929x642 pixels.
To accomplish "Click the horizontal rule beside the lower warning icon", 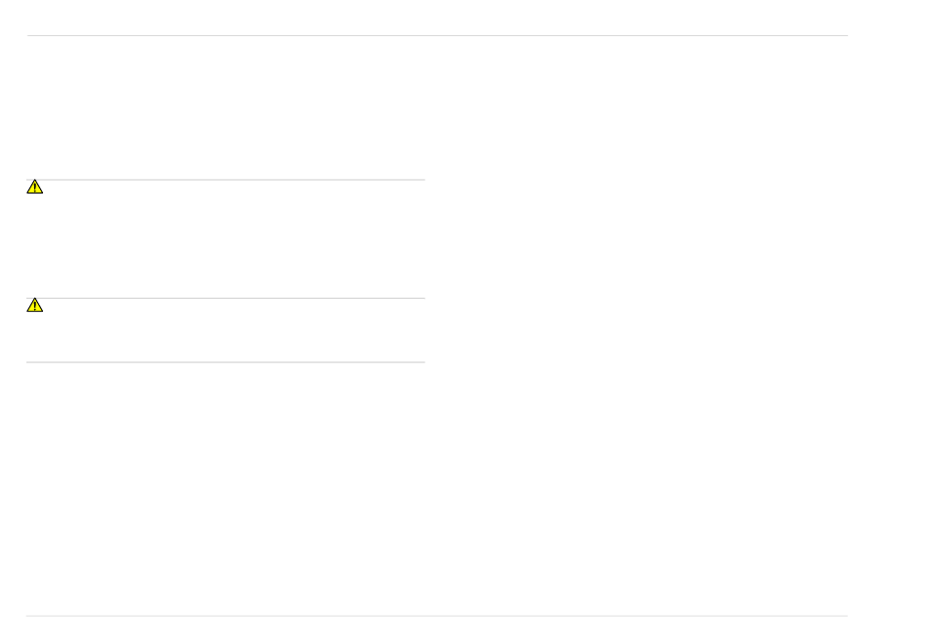I will [x=226, y=298].
